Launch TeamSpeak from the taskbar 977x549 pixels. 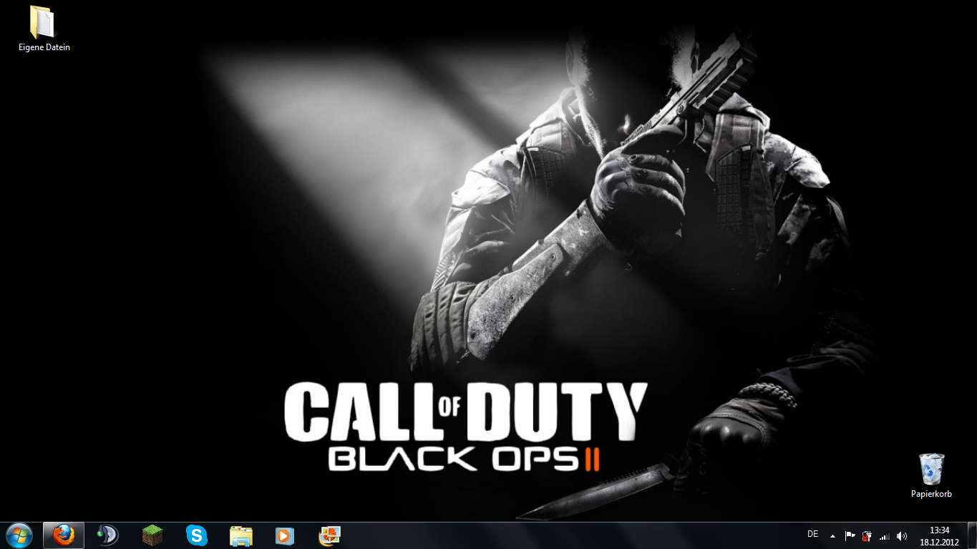coord(107,535)
